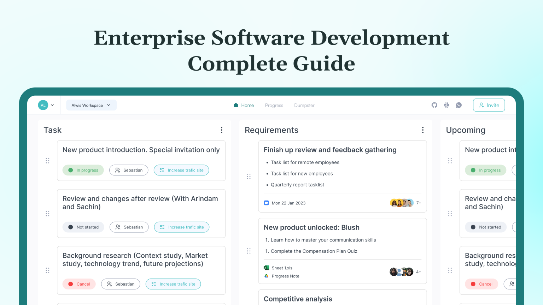Image resolution: width=543 pixels, height=305 pixels.
Task: Click Cancel status on Task's Background research card
Action: pyautogui.click(x=79, y=284)
